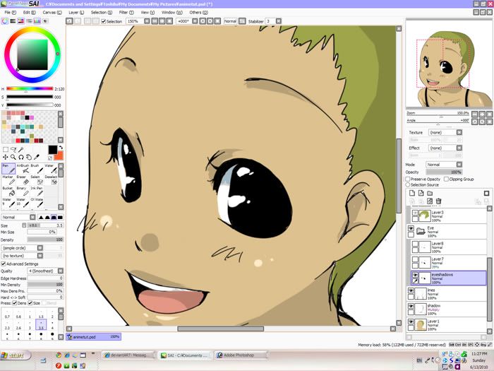494x371 pixels.
Task: Show the color wheel panel
Action: click(4, 21)
